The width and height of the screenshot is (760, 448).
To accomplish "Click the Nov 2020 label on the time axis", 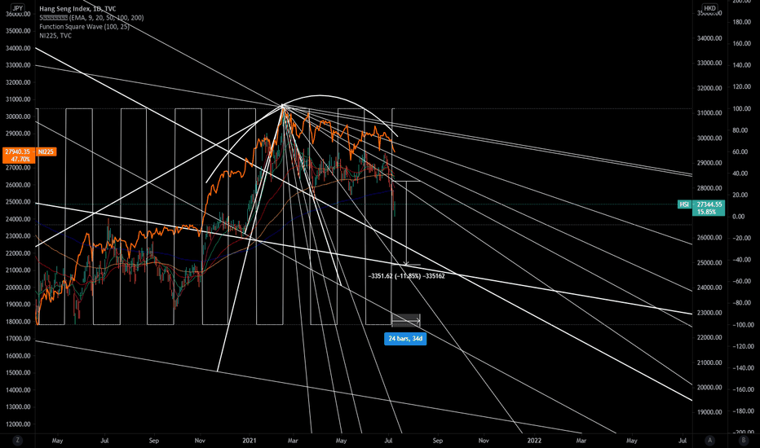I will pos(200,441).
